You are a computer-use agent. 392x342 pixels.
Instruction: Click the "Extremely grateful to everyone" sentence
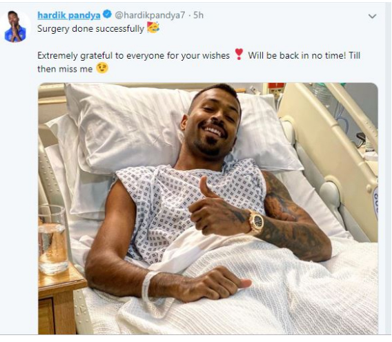tap(133, 55)
